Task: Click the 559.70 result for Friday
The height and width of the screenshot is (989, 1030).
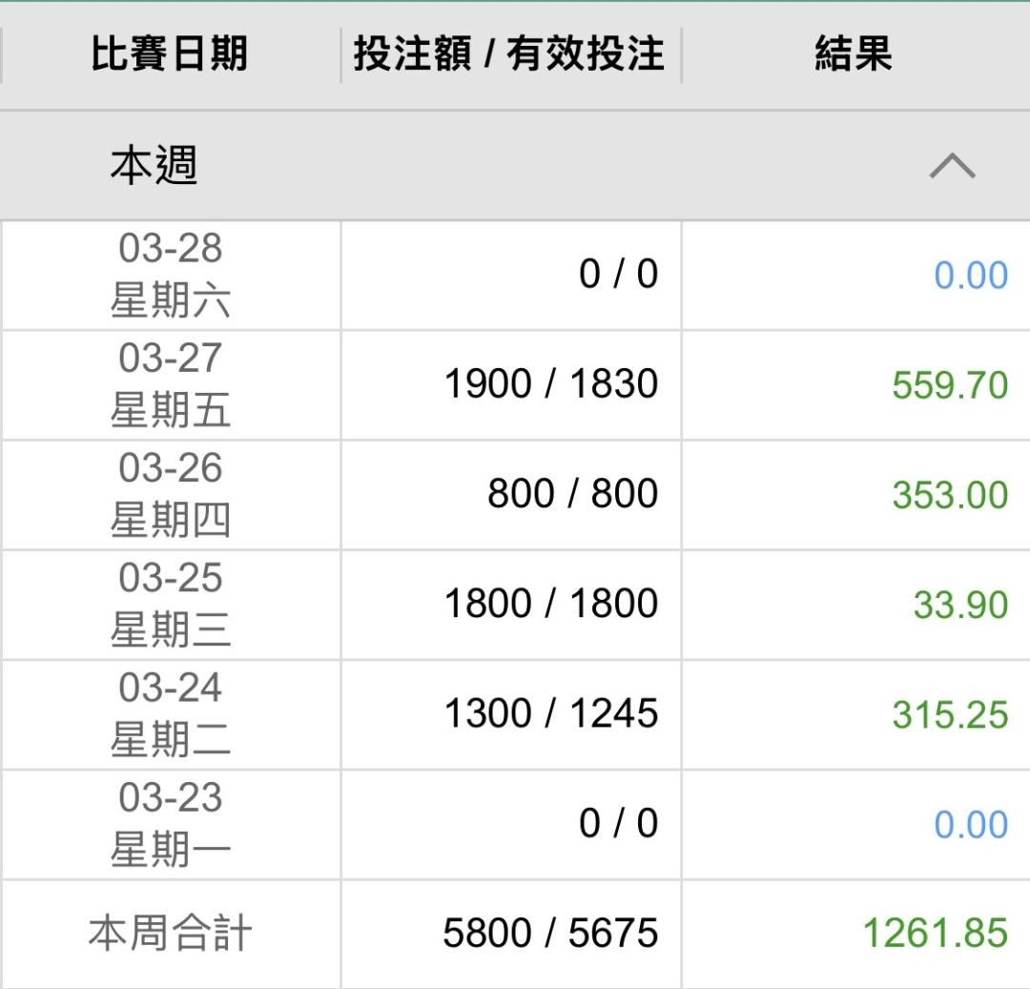Action: click(949, 385)
